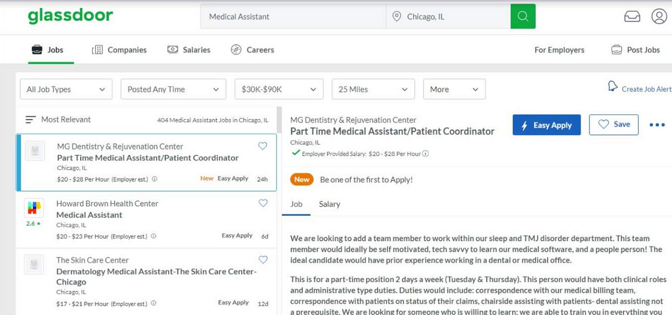Click the 'Be one of the first to Apply!' text
The image size is (672, 315).
[366, 180]
